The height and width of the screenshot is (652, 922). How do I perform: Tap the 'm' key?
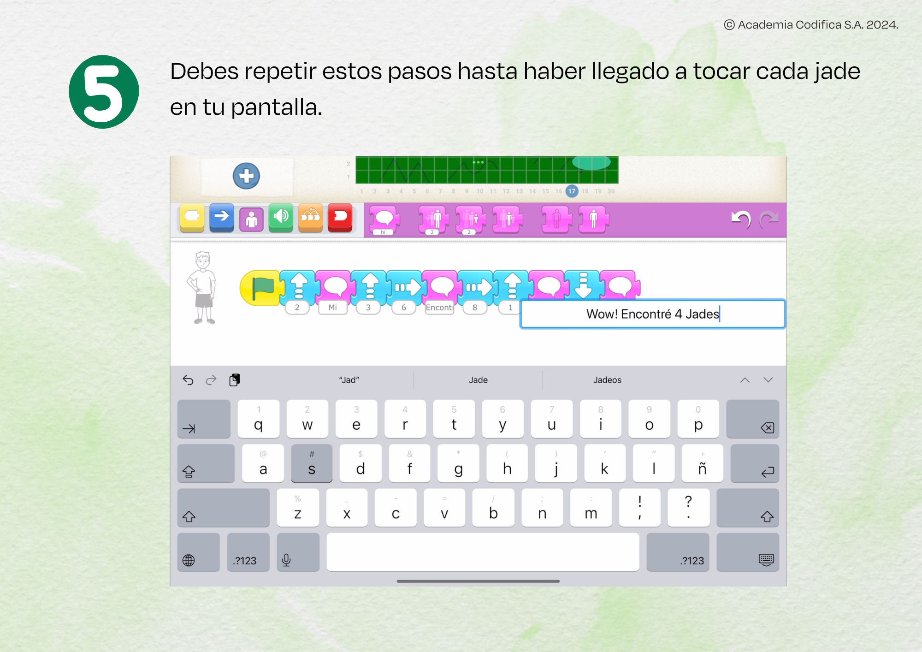591,508
